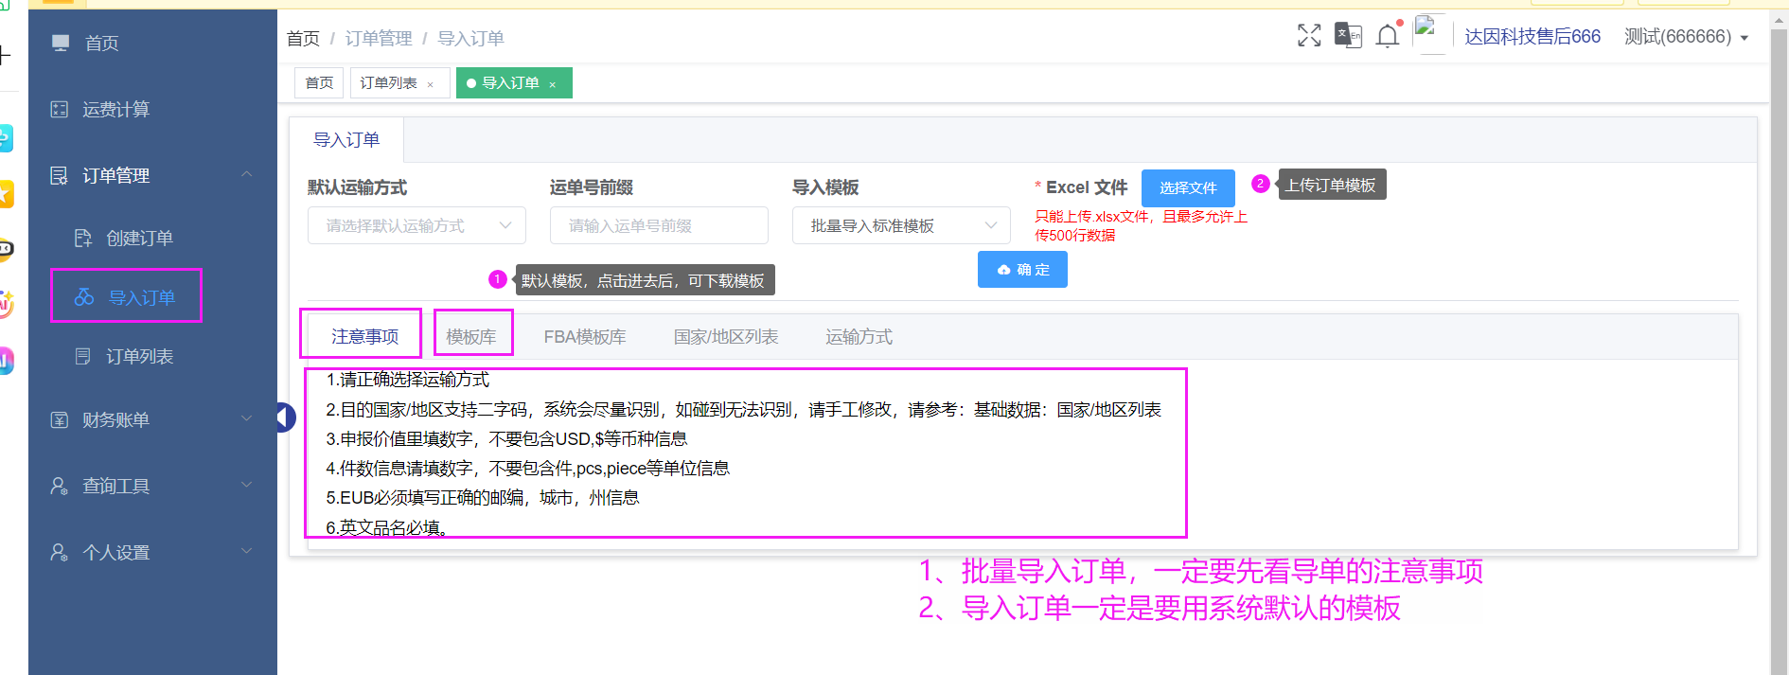Switch to the FBA模板库 tab
1789x675 pixels.
click(584, 337)
